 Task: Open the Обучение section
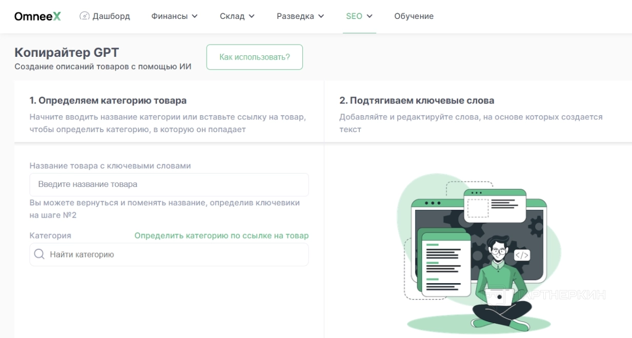pyautogui.click(x=414, y=16)
